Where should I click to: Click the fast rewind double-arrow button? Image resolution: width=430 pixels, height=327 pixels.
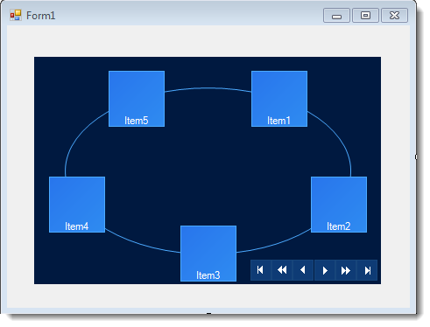pos(282,270)
